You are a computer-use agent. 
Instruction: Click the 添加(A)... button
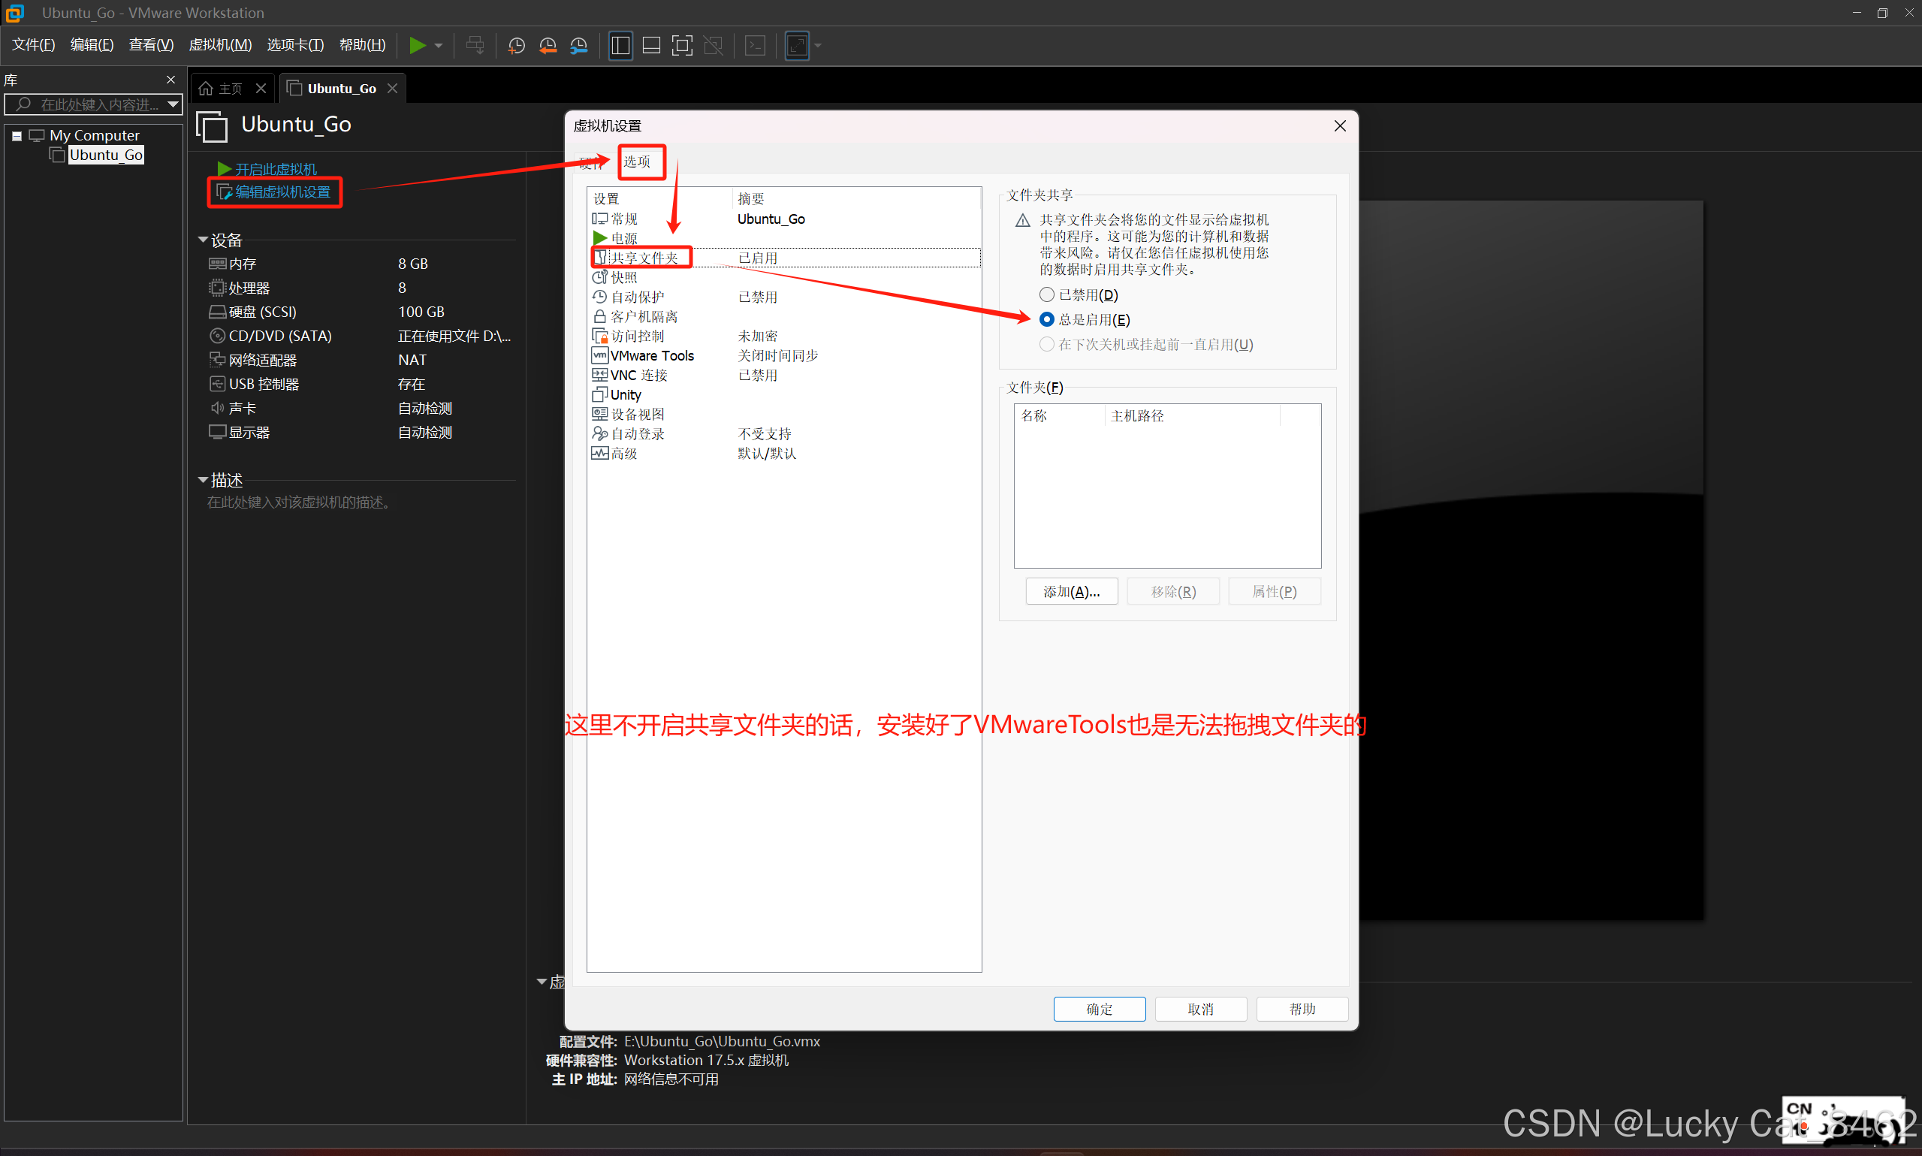1071,591
